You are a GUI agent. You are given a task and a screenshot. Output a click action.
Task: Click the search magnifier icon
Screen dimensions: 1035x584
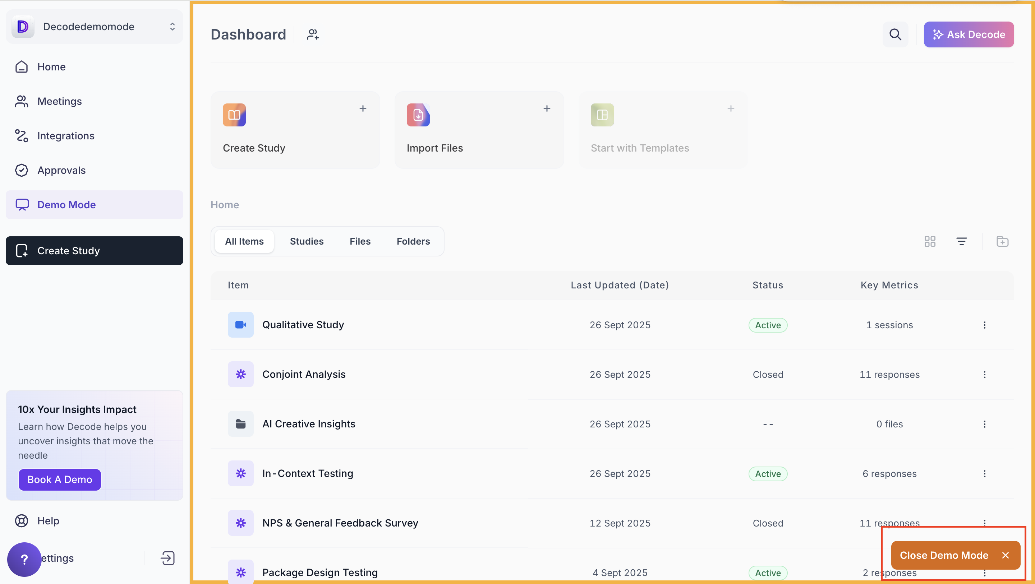click(x=895, y=34)
